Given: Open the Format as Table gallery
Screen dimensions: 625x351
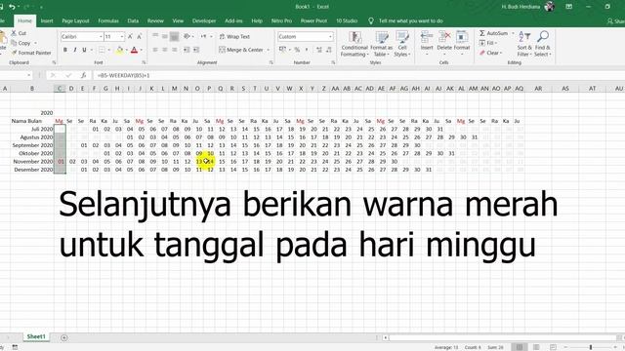Looking at the screenshot, I should [382, 44].
